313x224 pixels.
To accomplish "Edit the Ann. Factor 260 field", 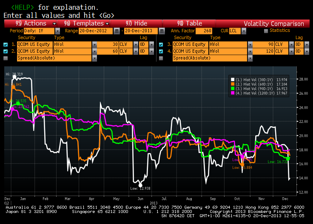I will coord(204,31).
